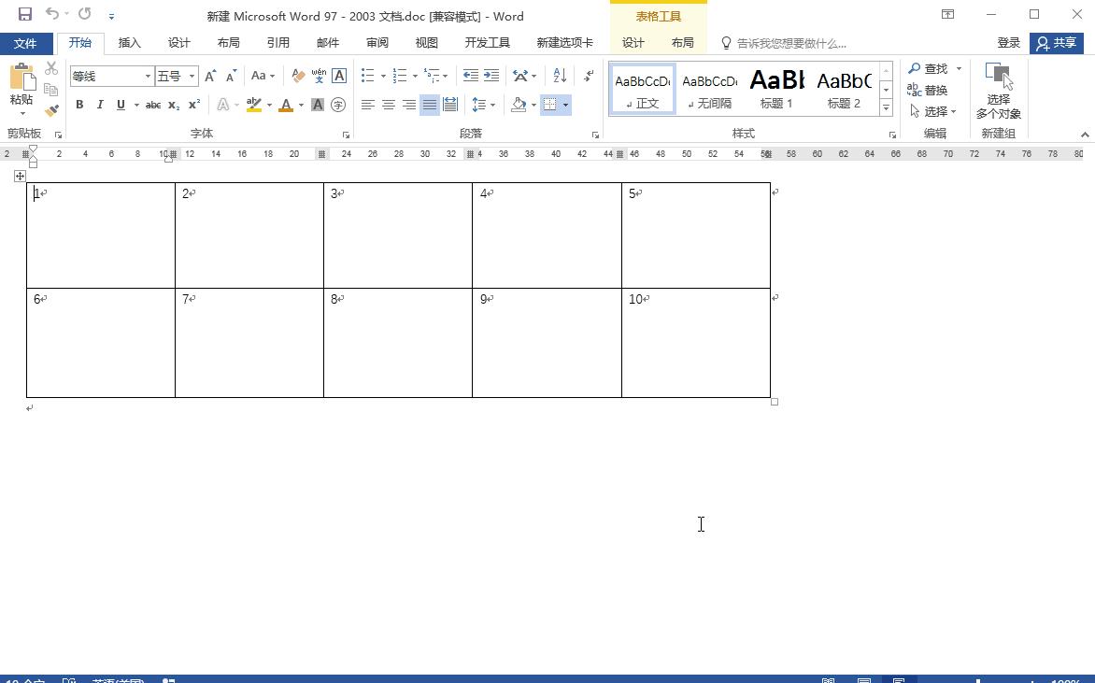Open Asian layout text options
Image resolution: width=1095 pixels, height=683 pixels.
pyautogui.click(x=524, y=76)
